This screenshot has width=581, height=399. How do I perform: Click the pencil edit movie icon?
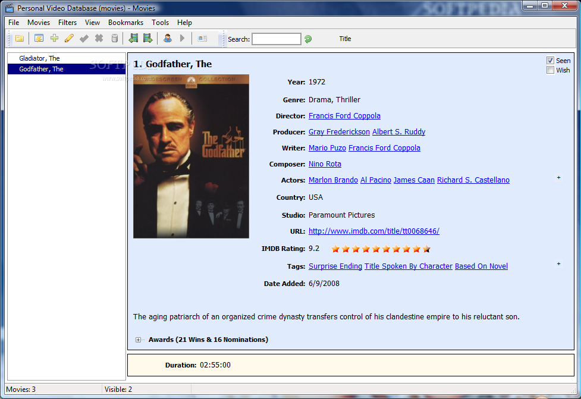click(69, 39)
